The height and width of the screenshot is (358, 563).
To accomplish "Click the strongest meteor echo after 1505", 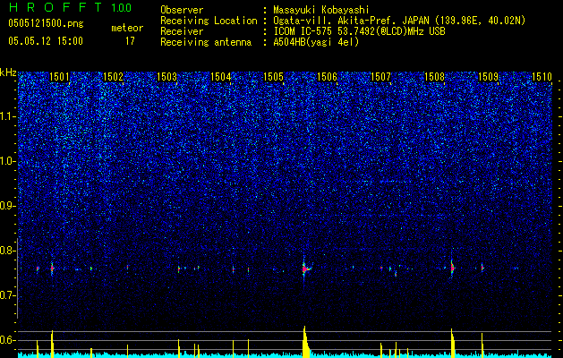I will coord(305,268).
